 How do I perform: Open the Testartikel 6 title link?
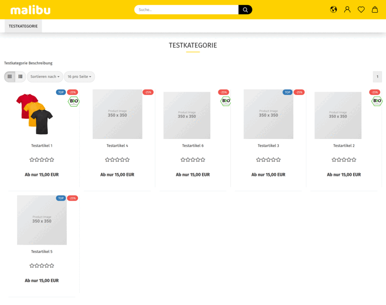pyautogui.click(x=193, y=146)
